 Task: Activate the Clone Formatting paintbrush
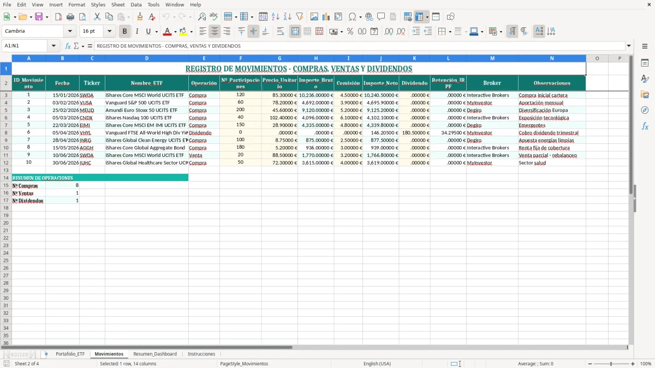(140, 17)
